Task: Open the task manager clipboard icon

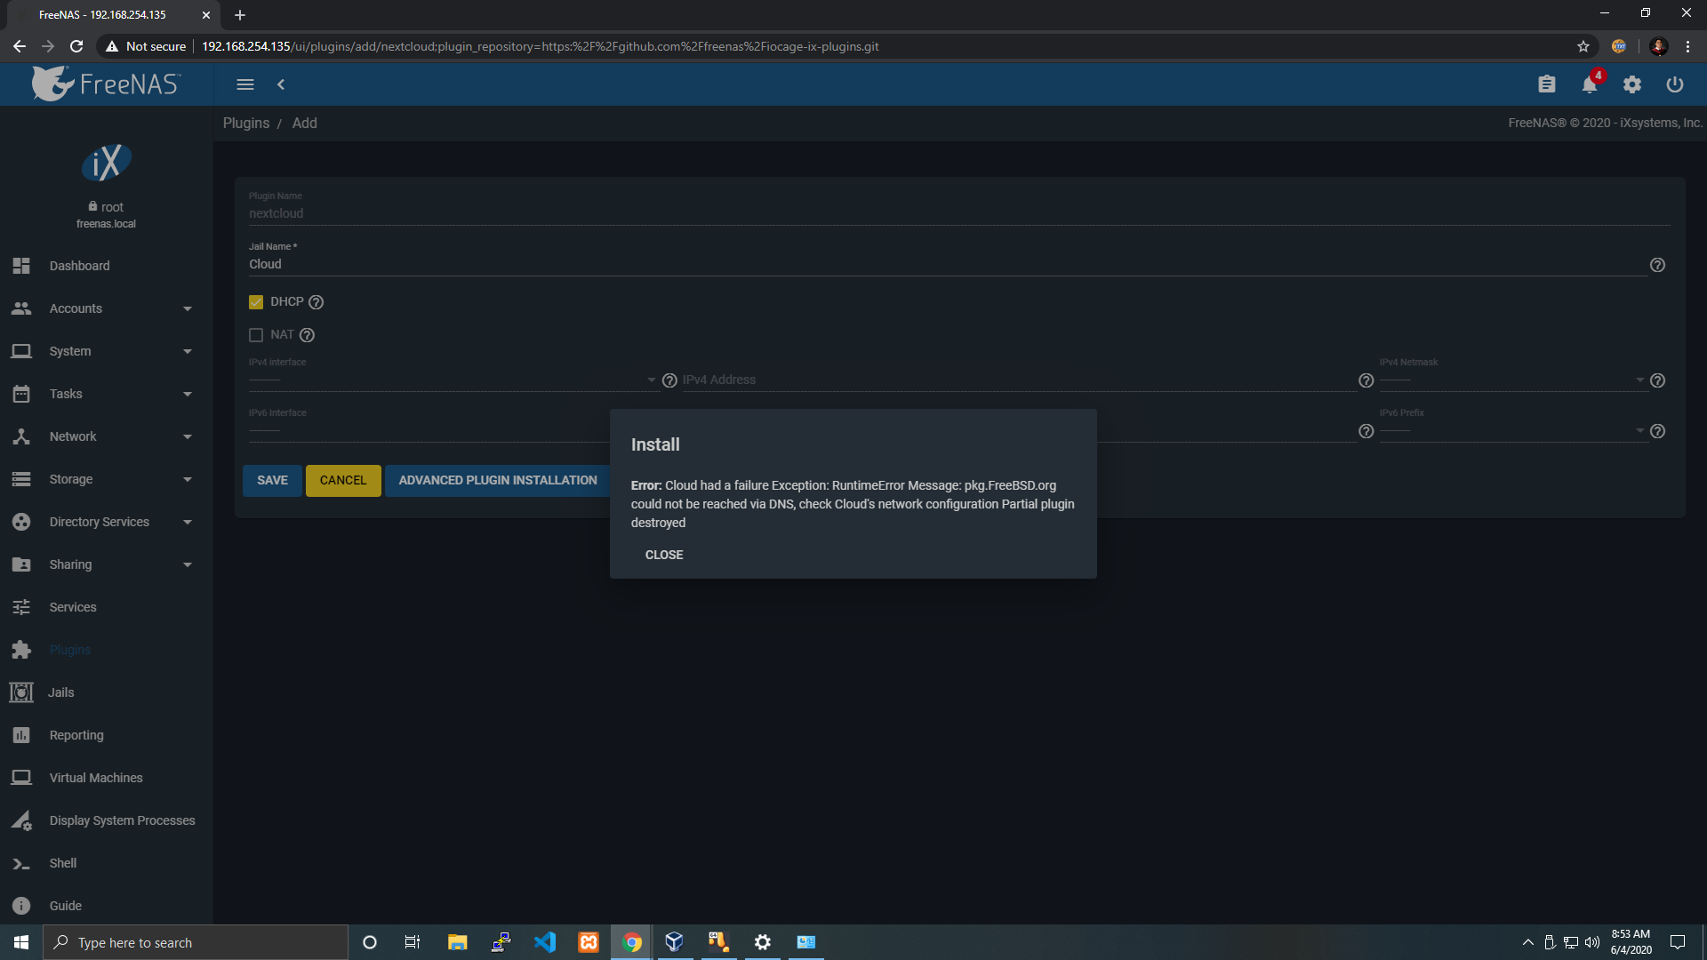Action: click(x=1547, y=84)
